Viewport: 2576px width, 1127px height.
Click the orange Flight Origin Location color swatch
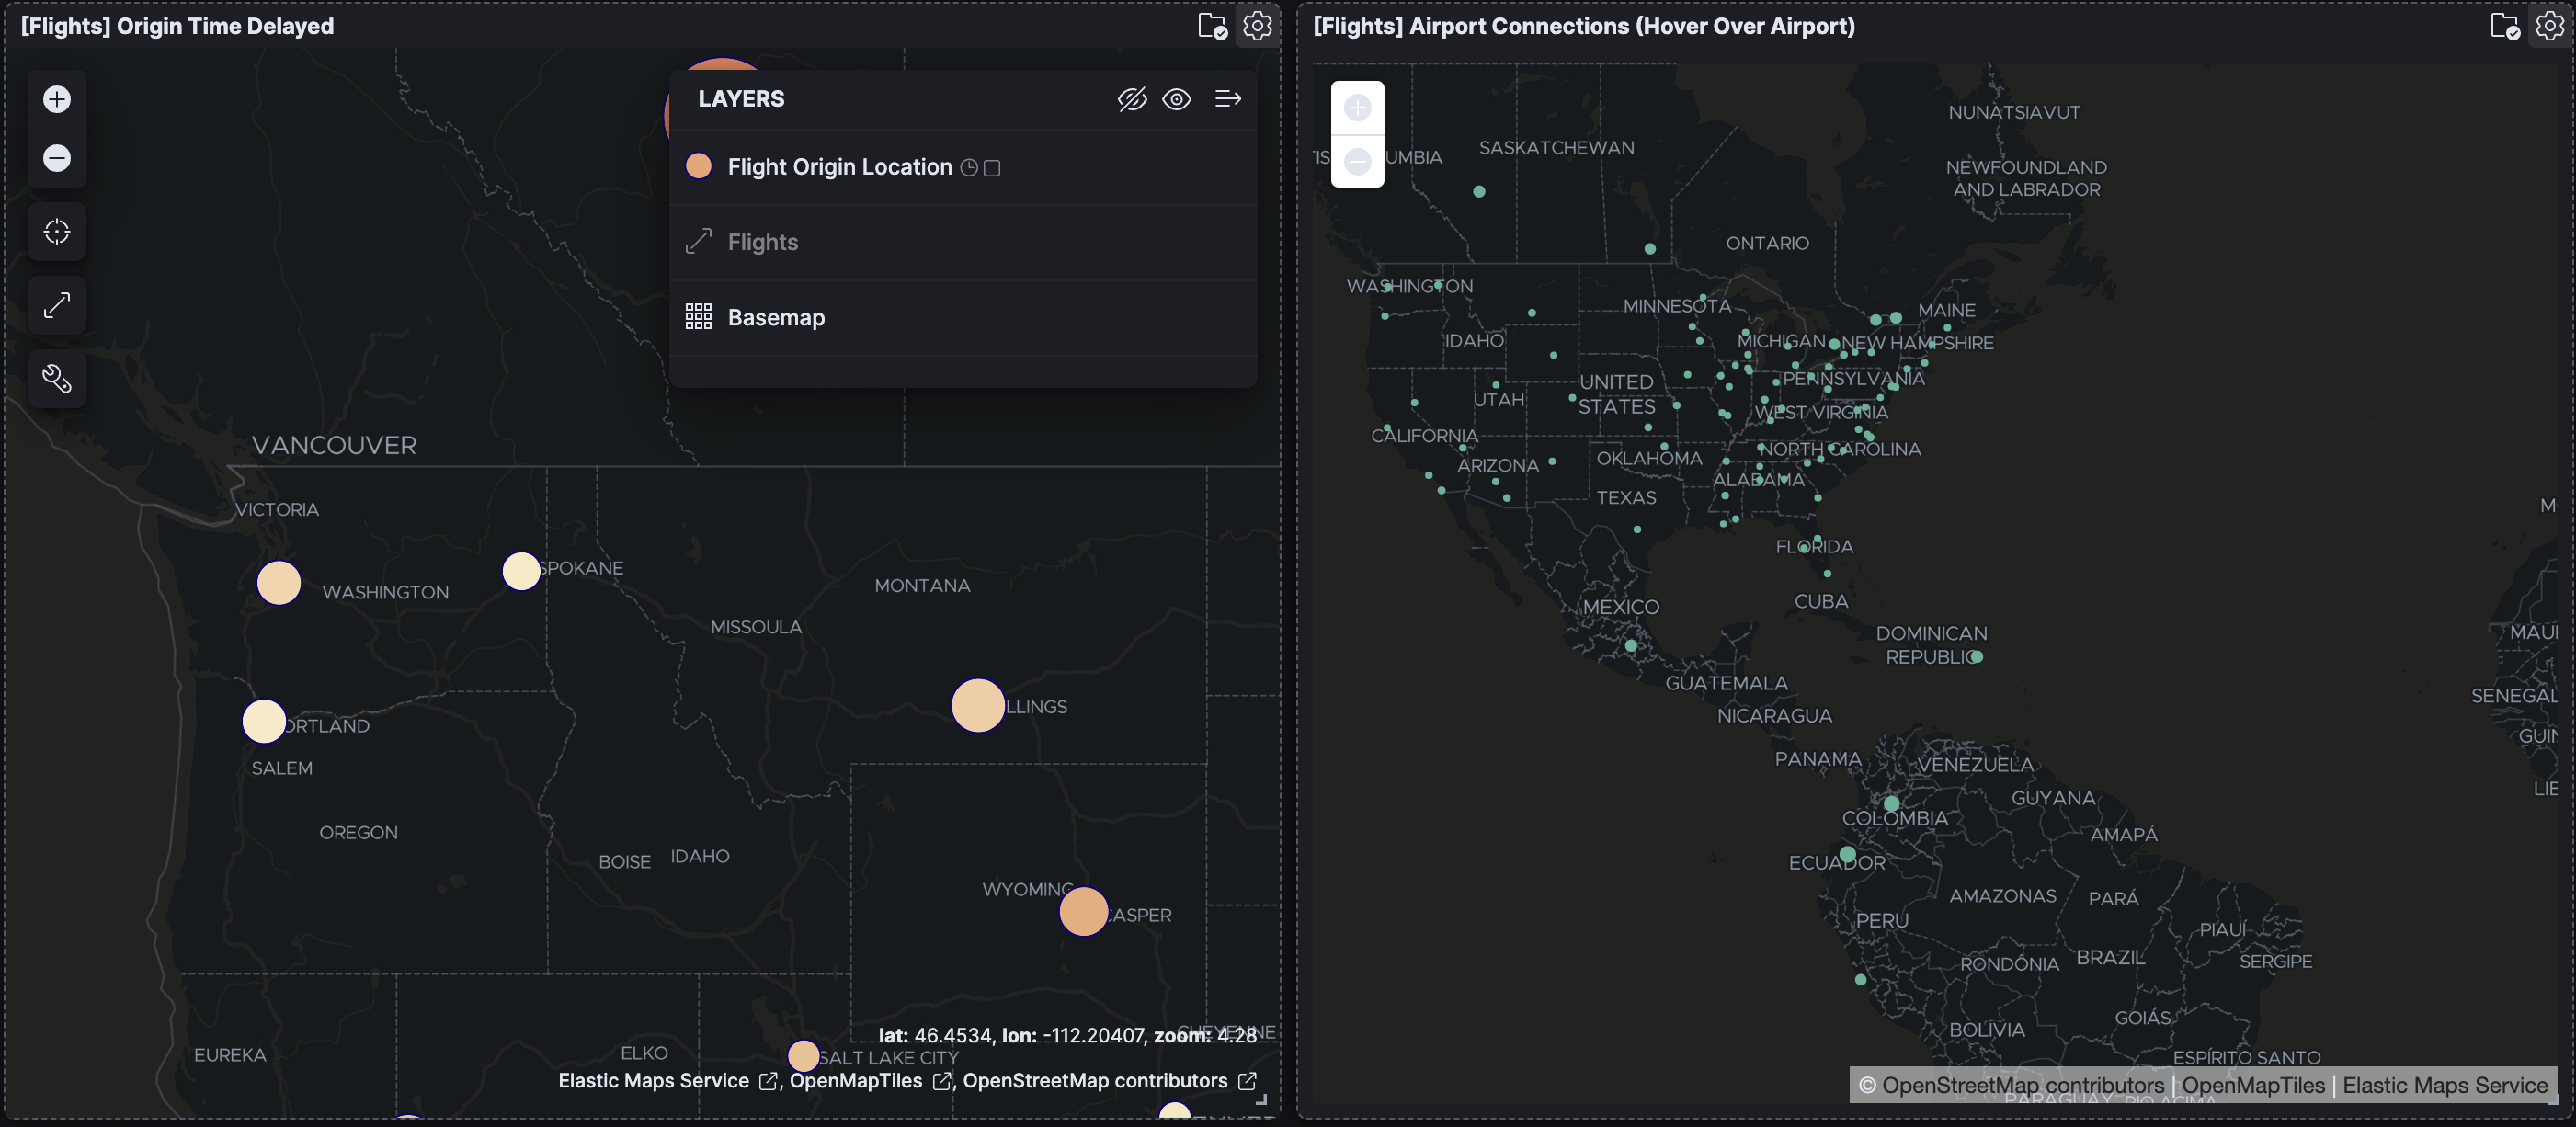[698, 167]
